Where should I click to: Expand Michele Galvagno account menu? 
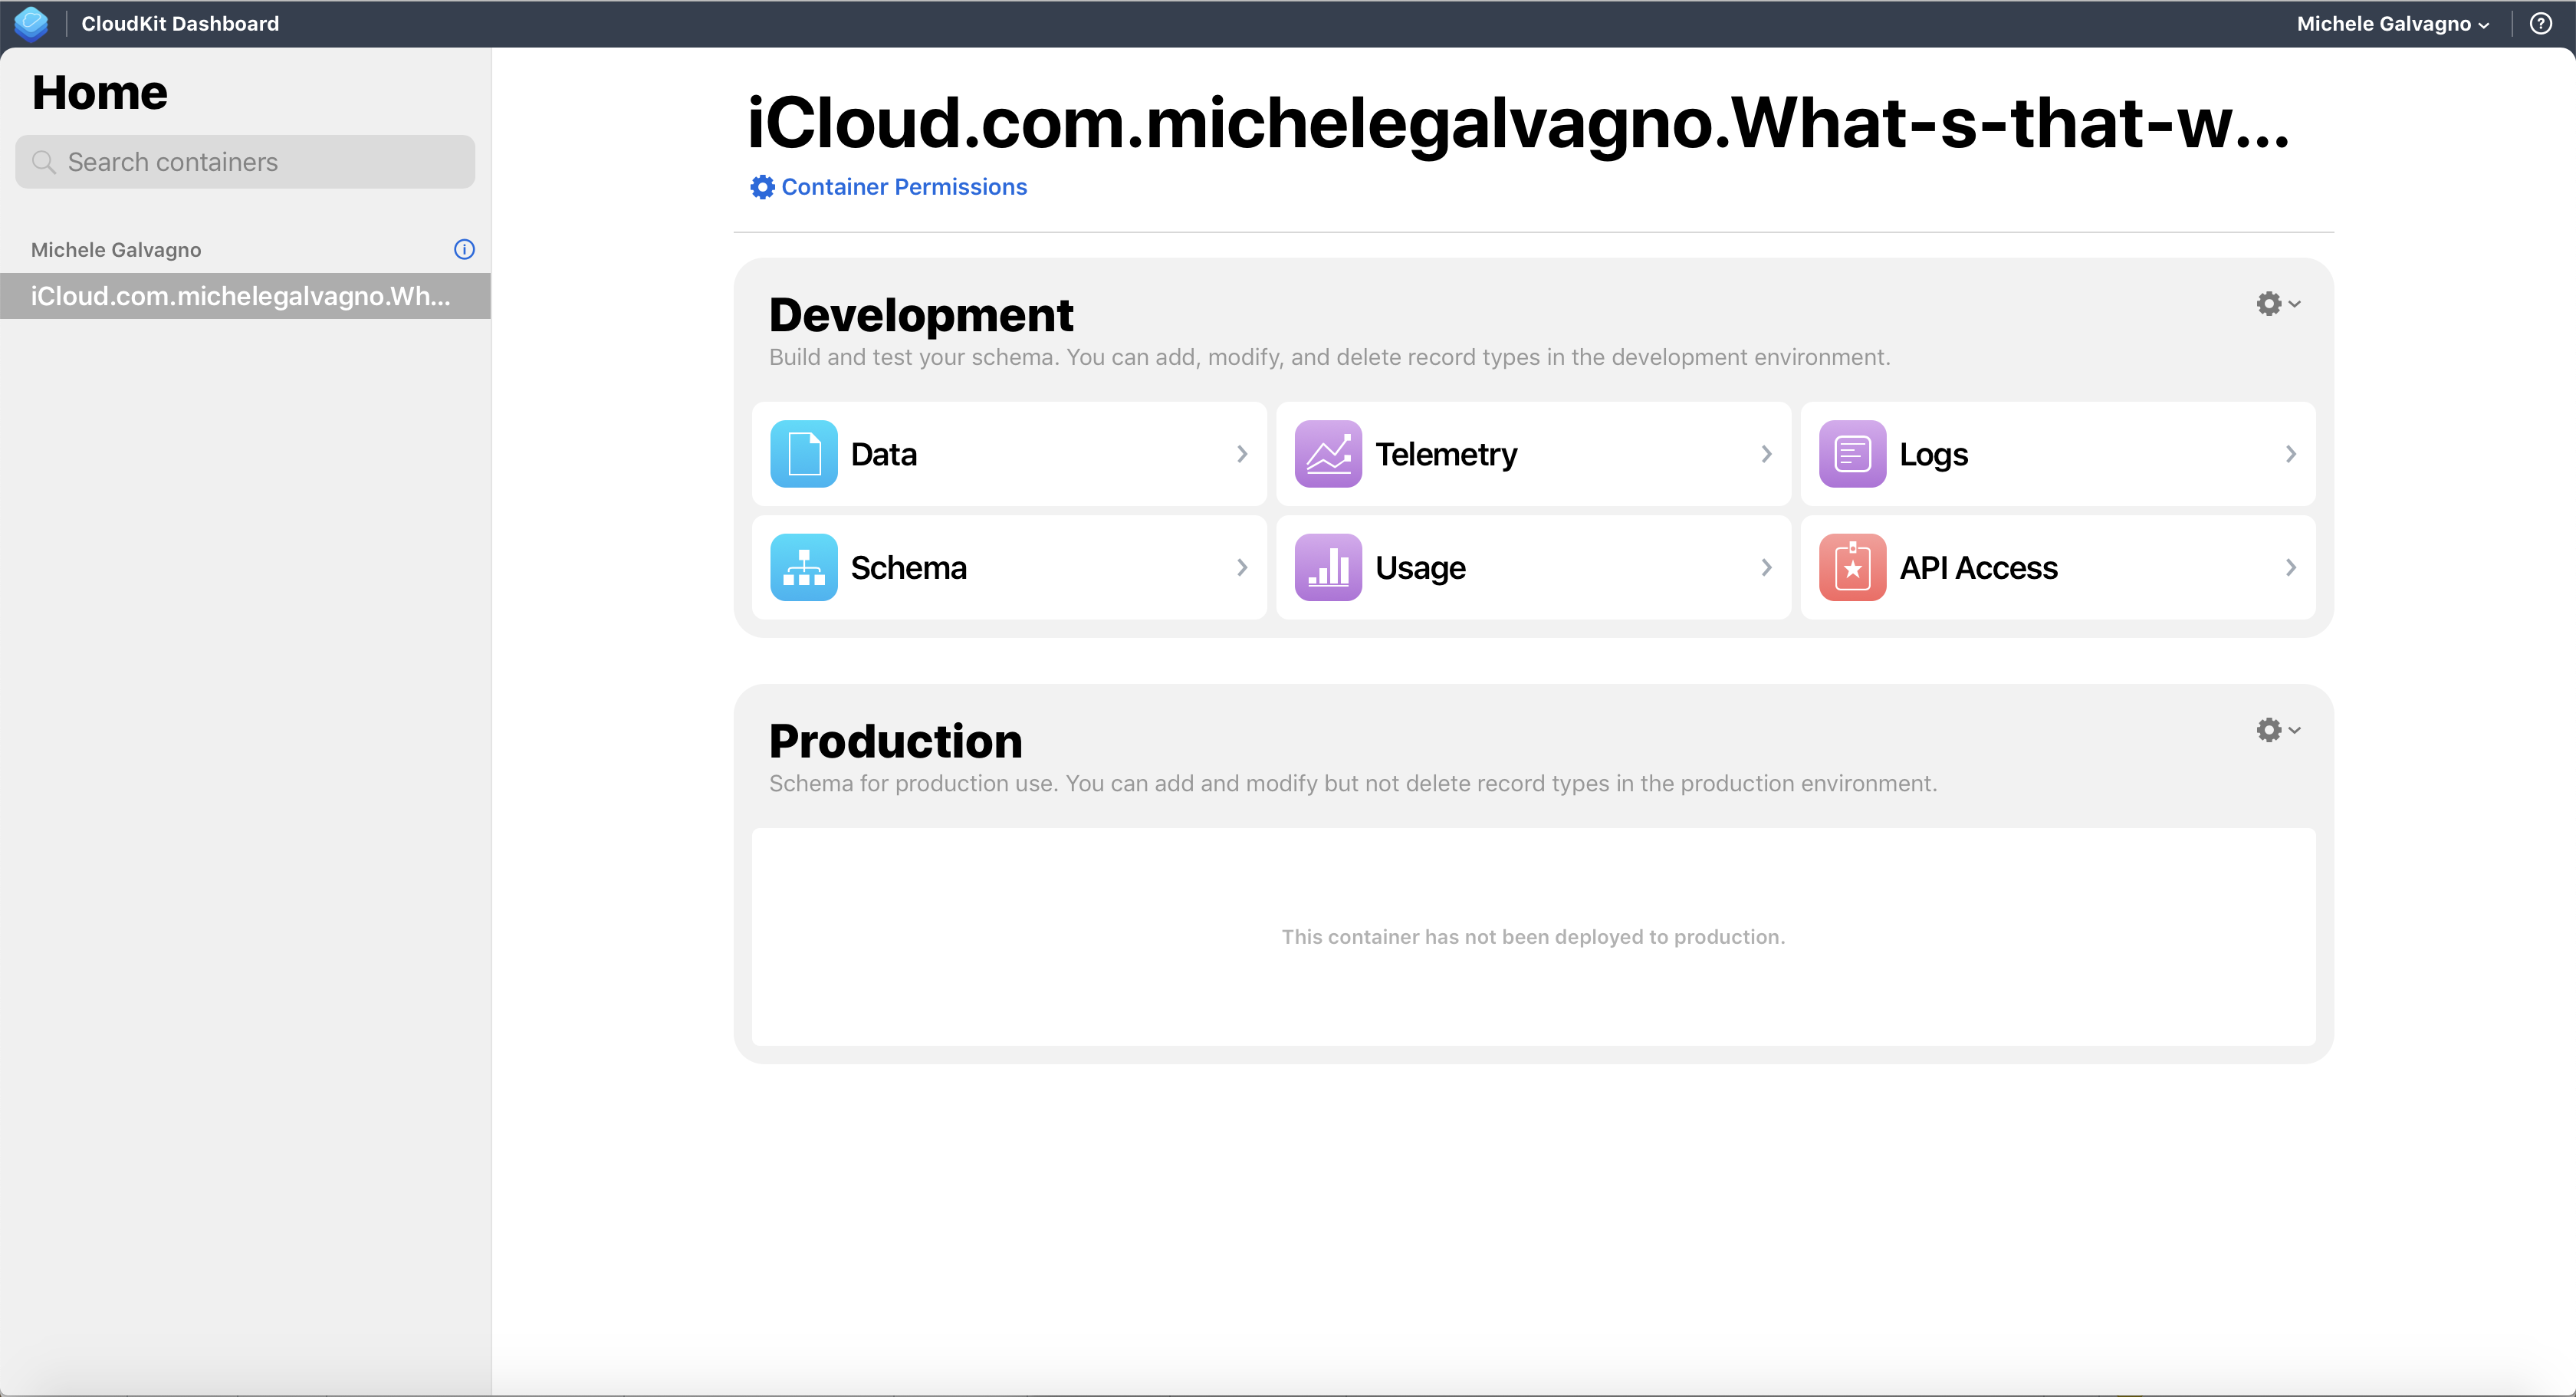click(x=2391, y=24)
